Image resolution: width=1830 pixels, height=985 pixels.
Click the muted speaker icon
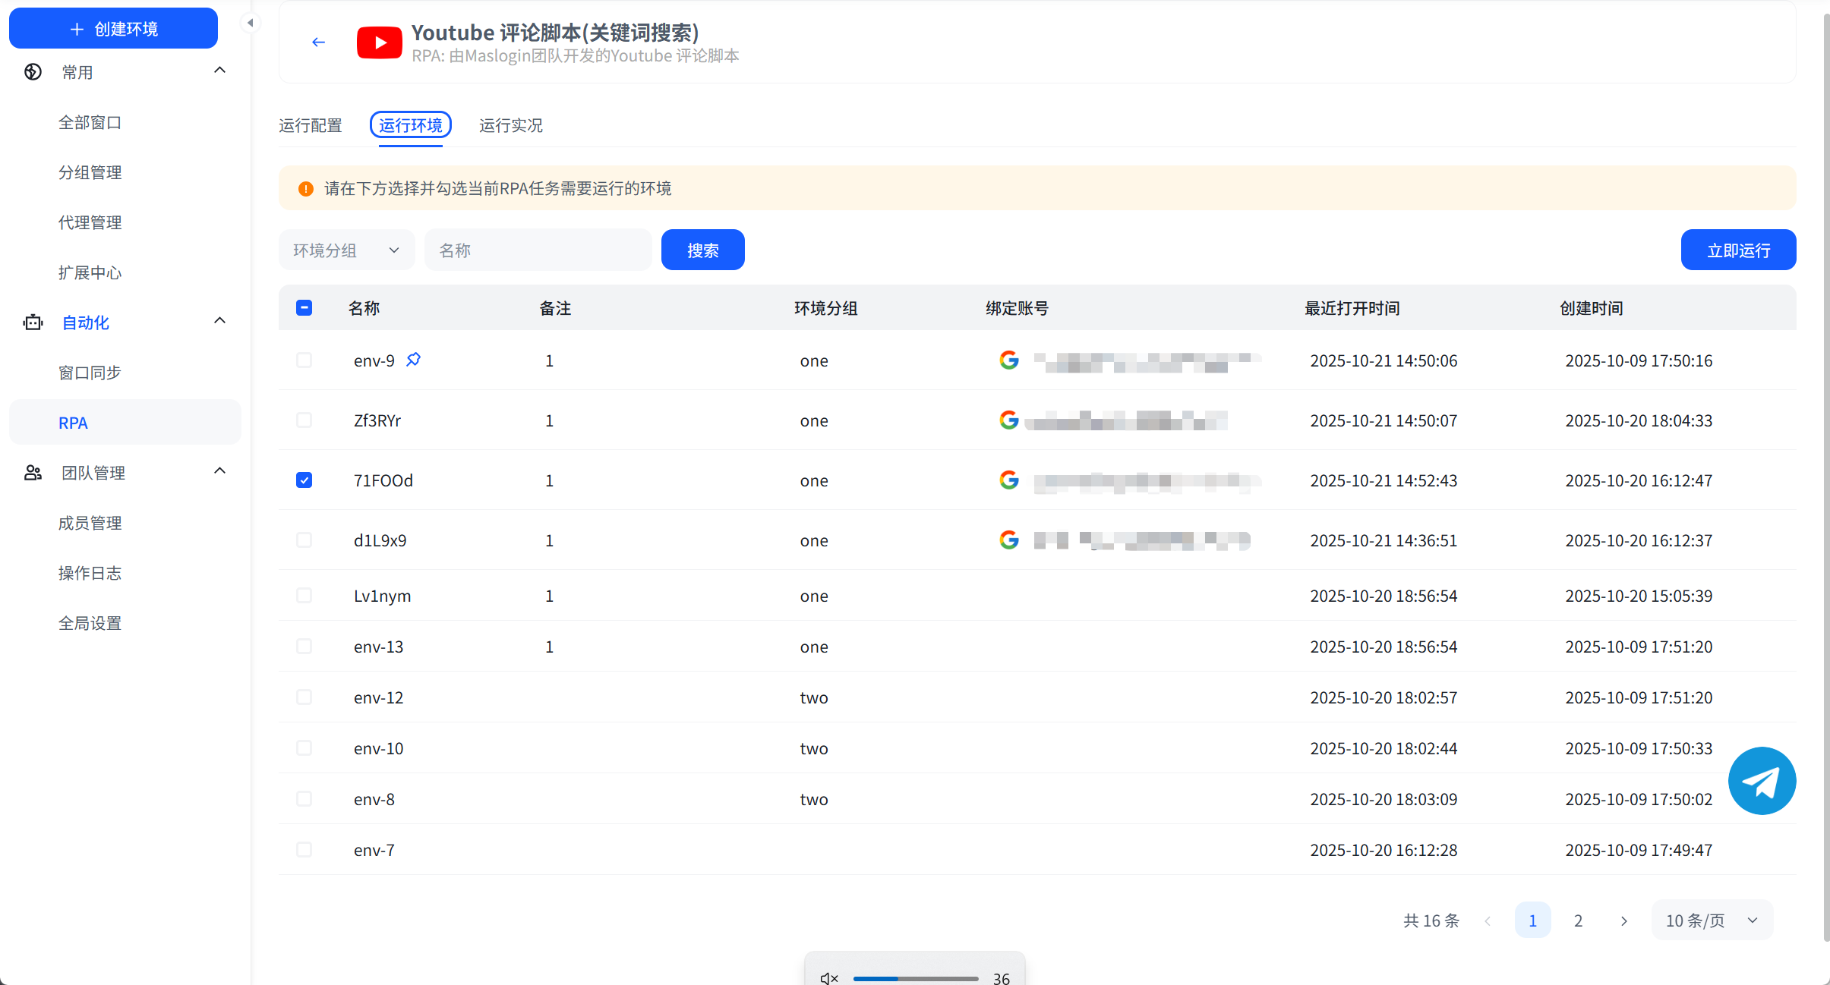click(828, 978)
